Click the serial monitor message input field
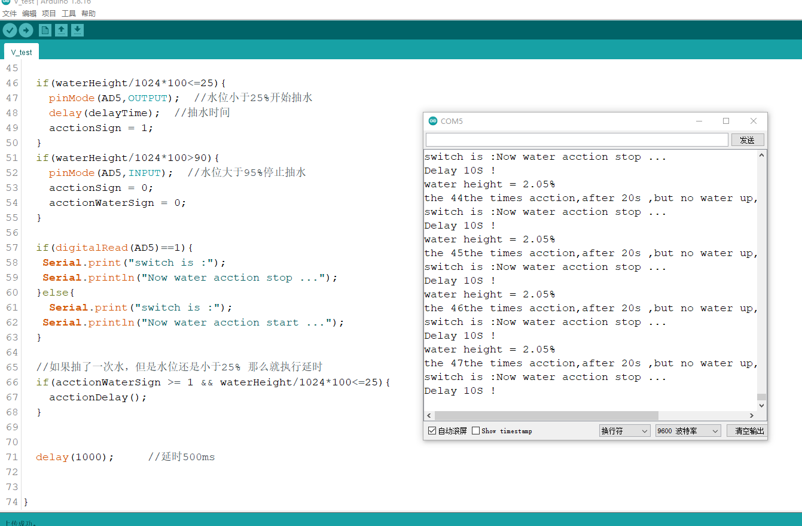 (577, 140)
